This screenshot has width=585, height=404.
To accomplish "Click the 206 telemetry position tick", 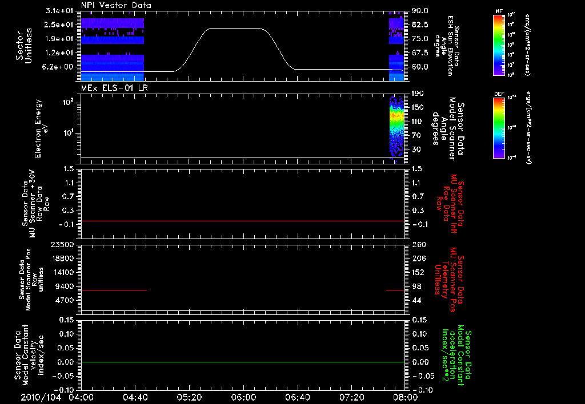I will click(419, 258).
